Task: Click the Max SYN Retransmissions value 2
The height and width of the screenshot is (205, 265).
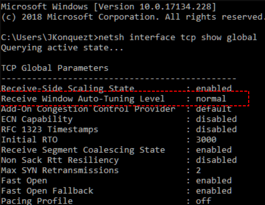Action: (198, 170)
